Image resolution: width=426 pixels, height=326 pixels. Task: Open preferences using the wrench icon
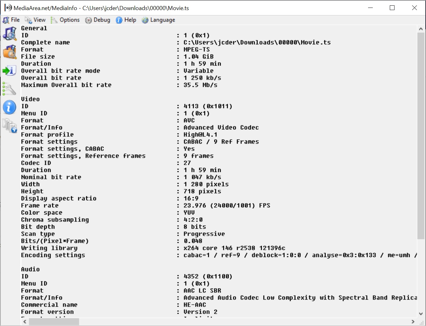[x=9, y=89]
